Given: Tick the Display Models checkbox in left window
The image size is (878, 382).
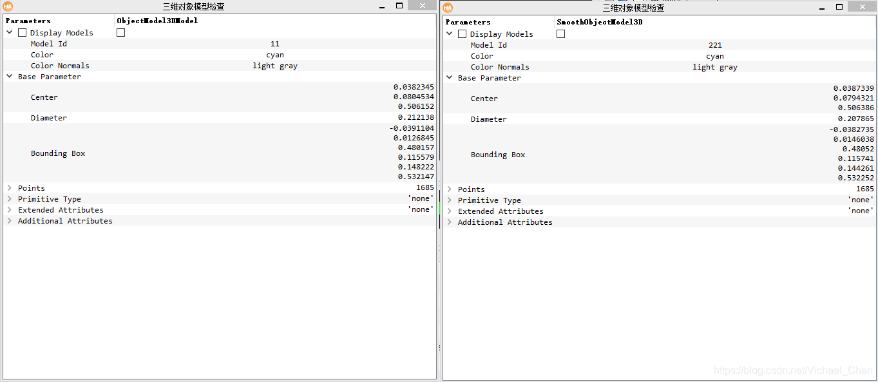Looking at the screenshot, I should click(x=22, y=32).
